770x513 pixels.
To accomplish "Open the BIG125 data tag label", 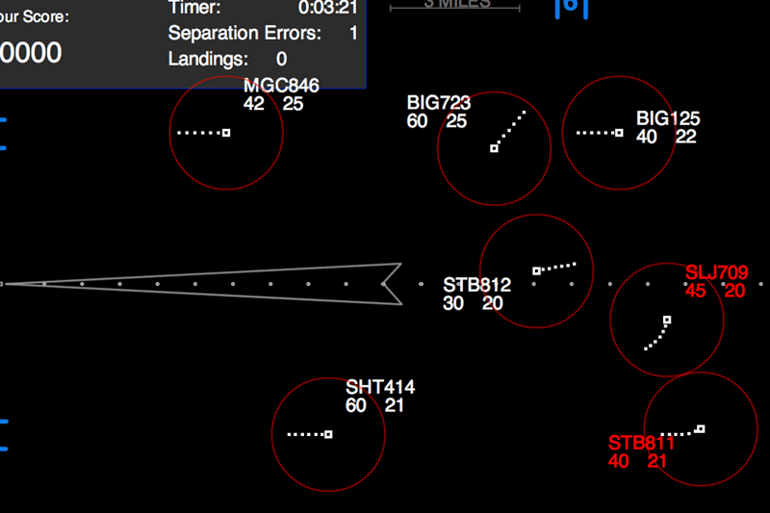I will [668, 119].
